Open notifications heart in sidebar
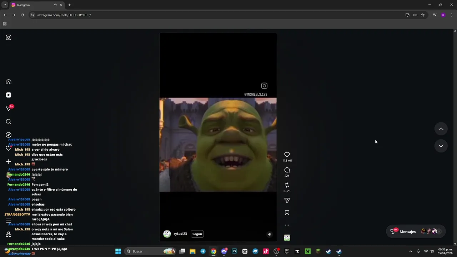This screenshot has height=257, width=457. point(9,148)
